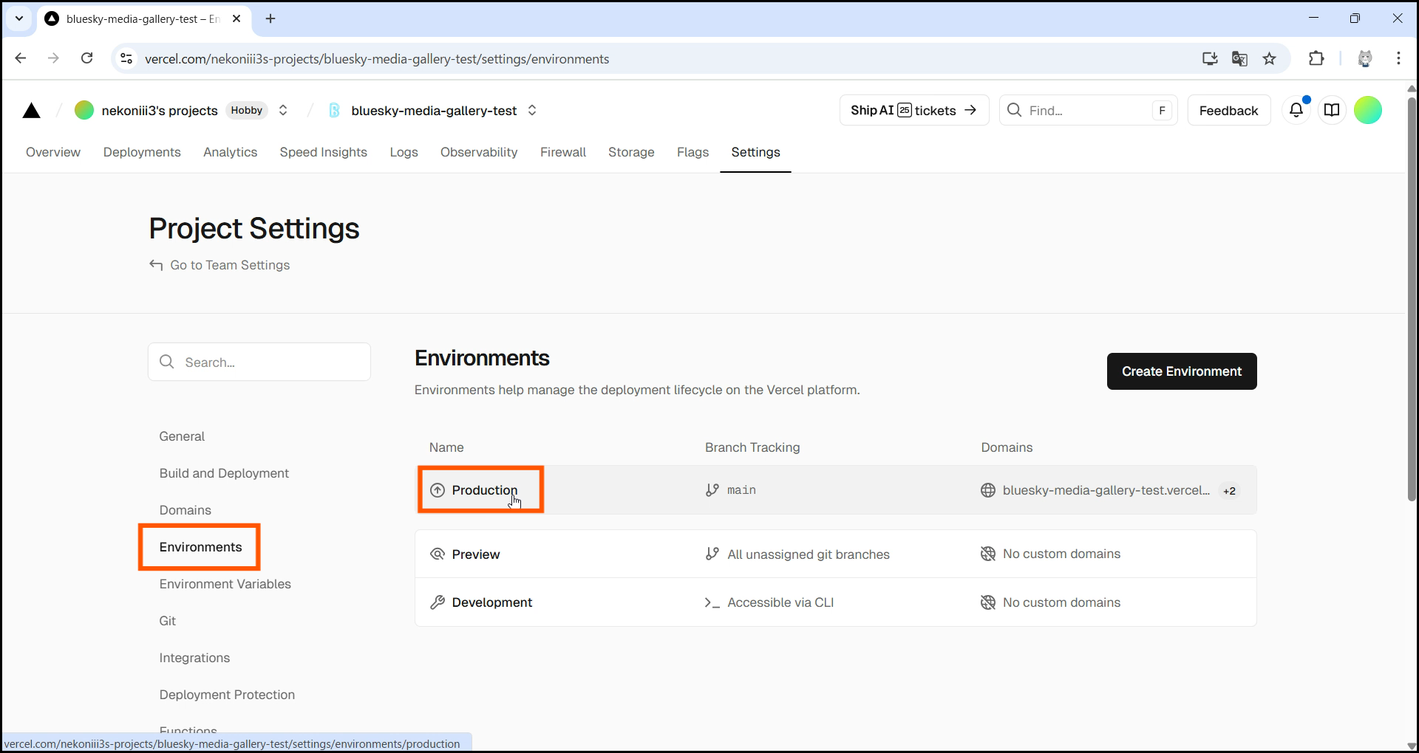The image size is (1419, 753).
Task: Click the Production row upload icon
Action: (x=438, y=490)
